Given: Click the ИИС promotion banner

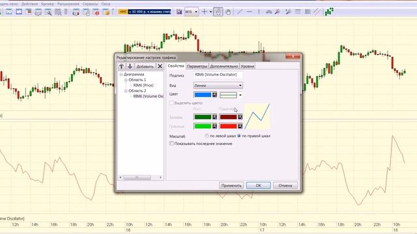Looking at the screenshot, I should 145,12.
